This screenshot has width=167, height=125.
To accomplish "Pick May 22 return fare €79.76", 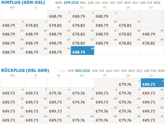I will coord(106,110).
